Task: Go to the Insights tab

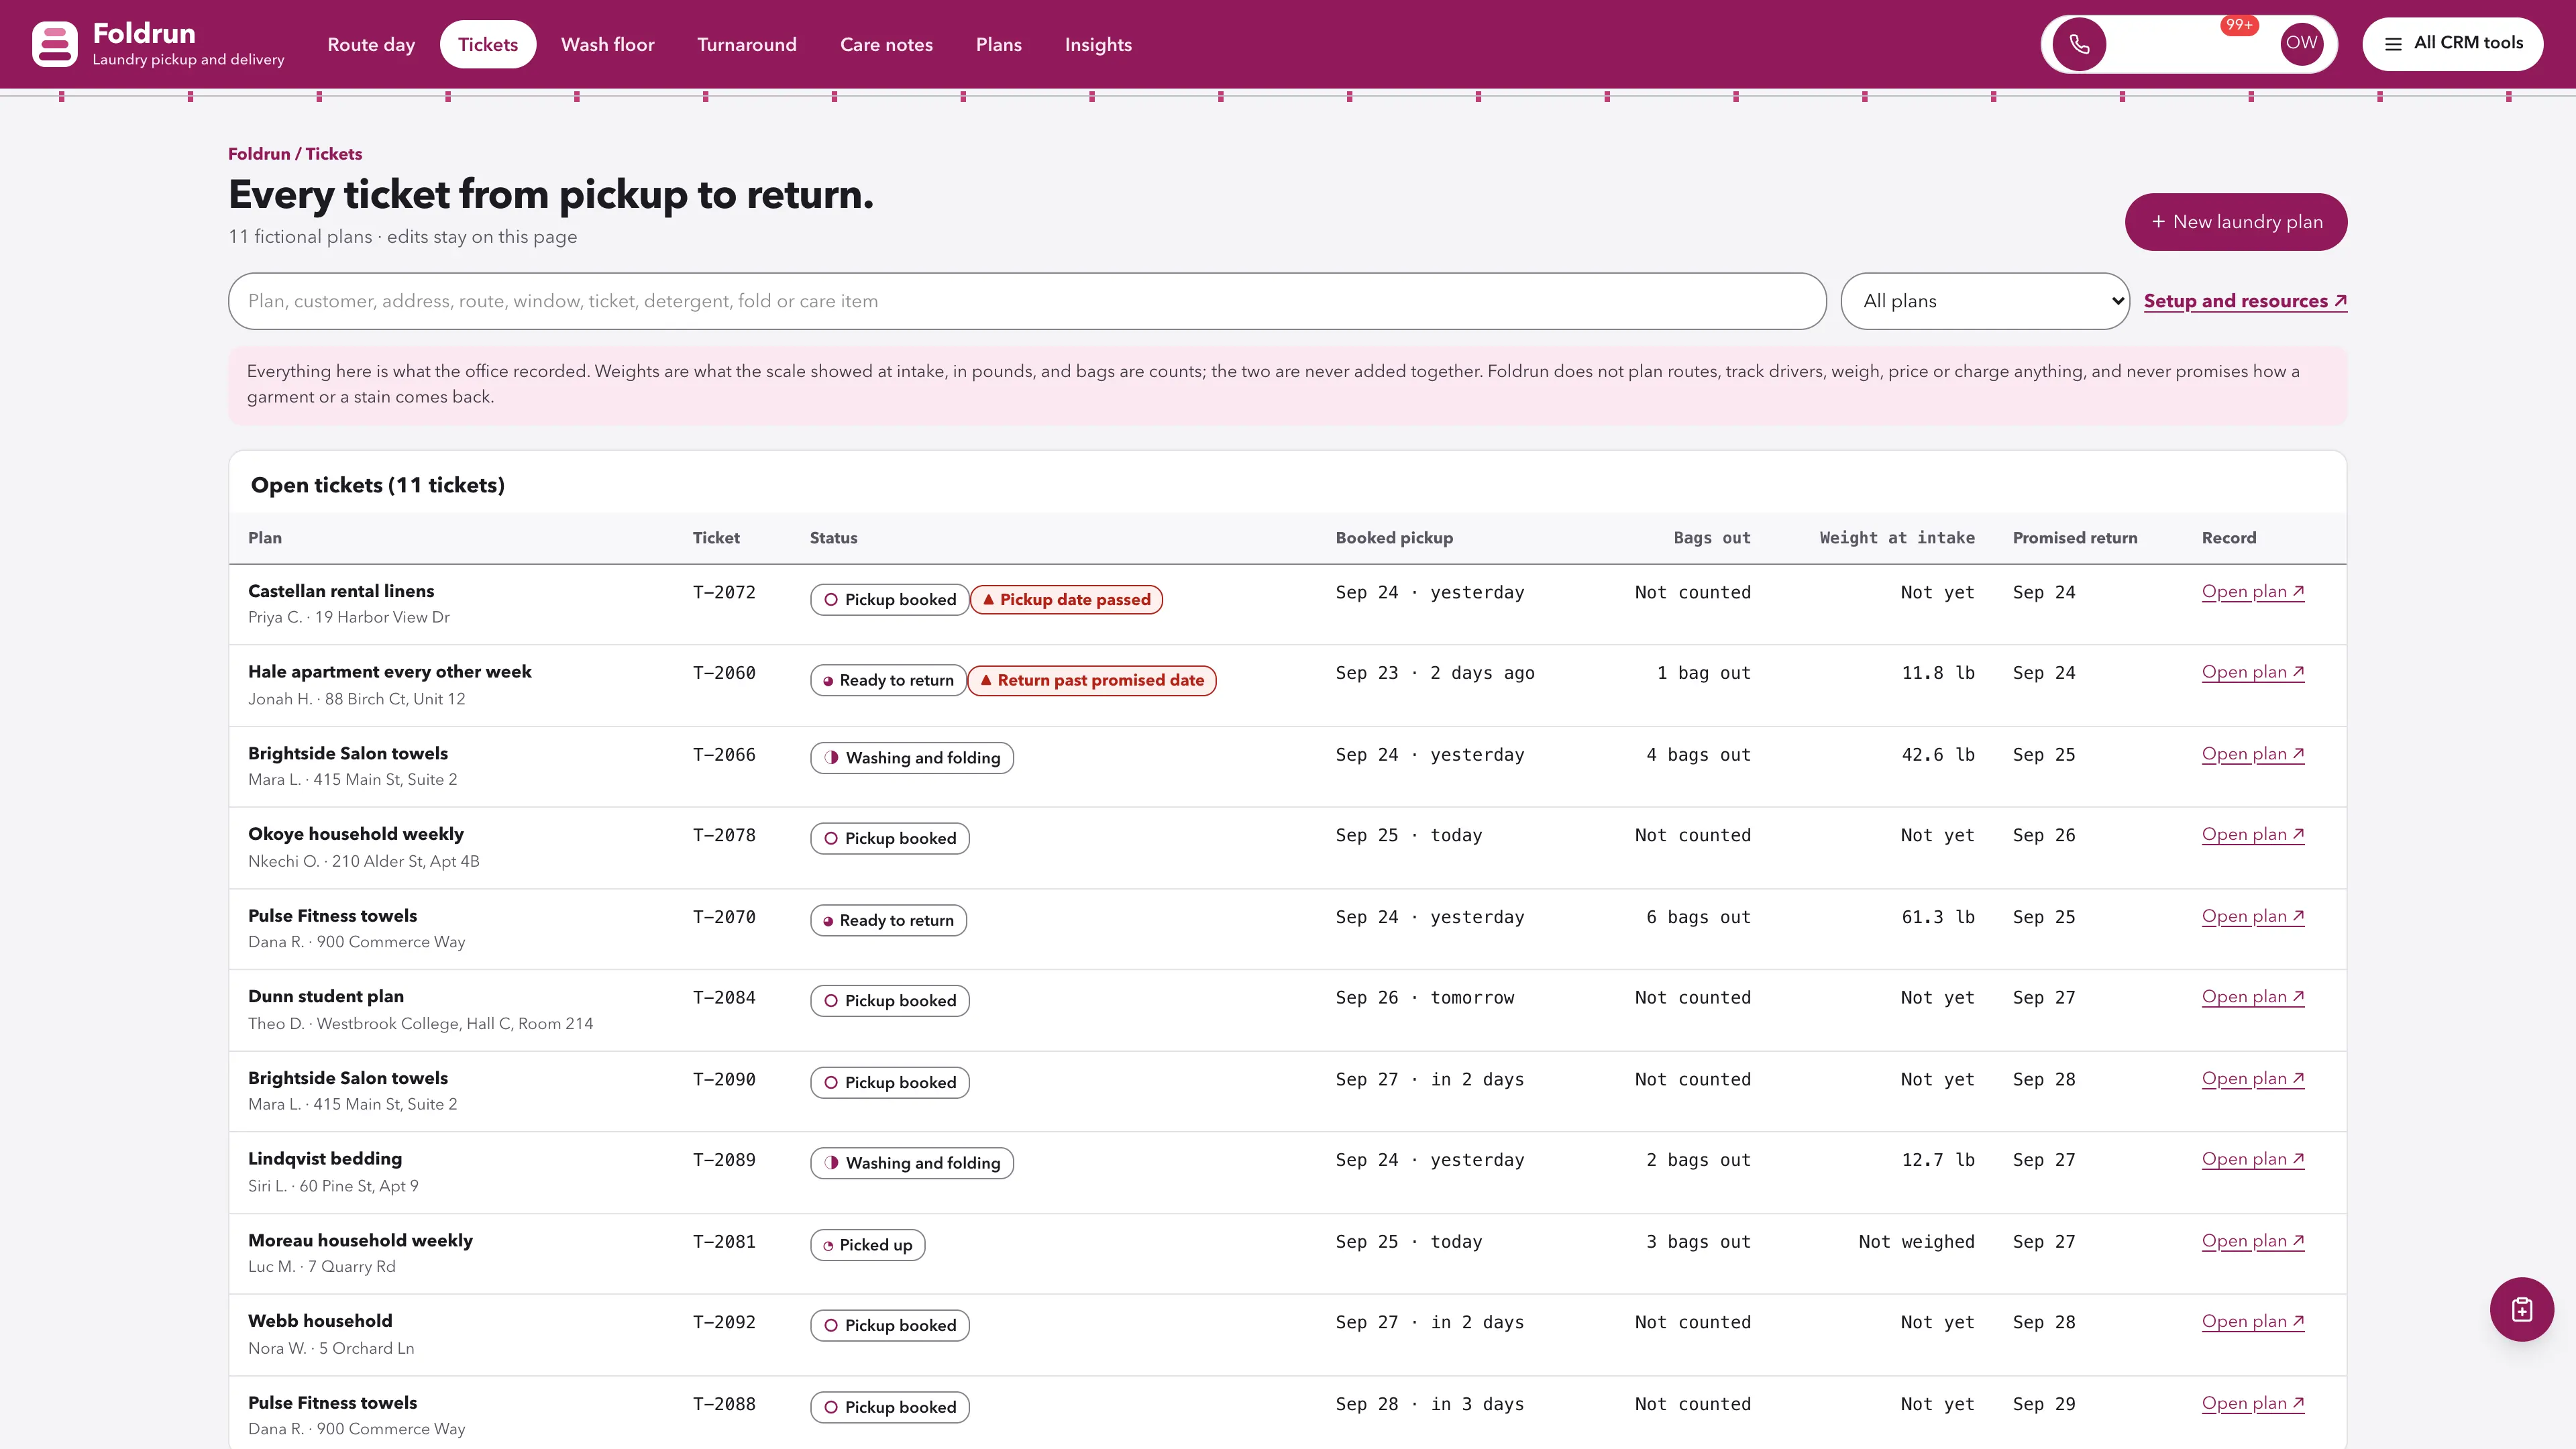Action: coord(1098,45)
